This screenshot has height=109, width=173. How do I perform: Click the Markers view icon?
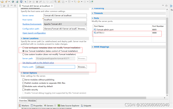[x=20, y=105]
